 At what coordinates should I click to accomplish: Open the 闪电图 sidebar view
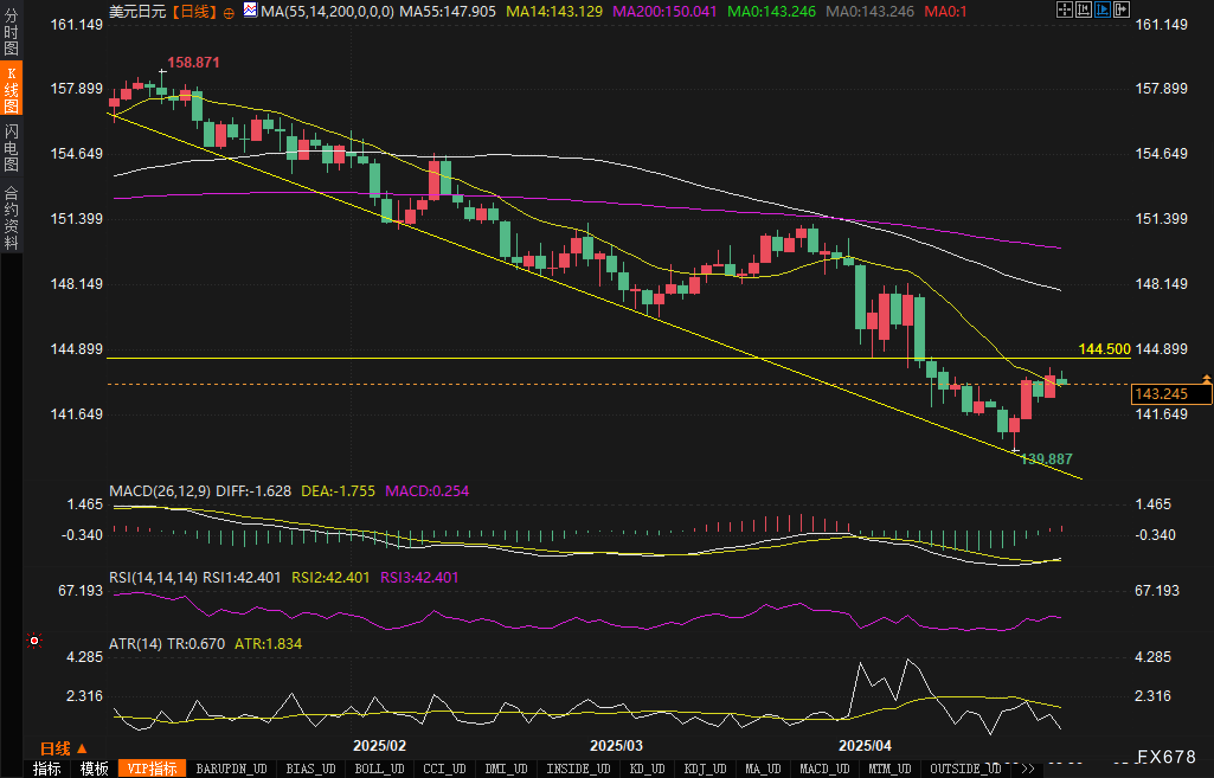(x=11, y=147)
